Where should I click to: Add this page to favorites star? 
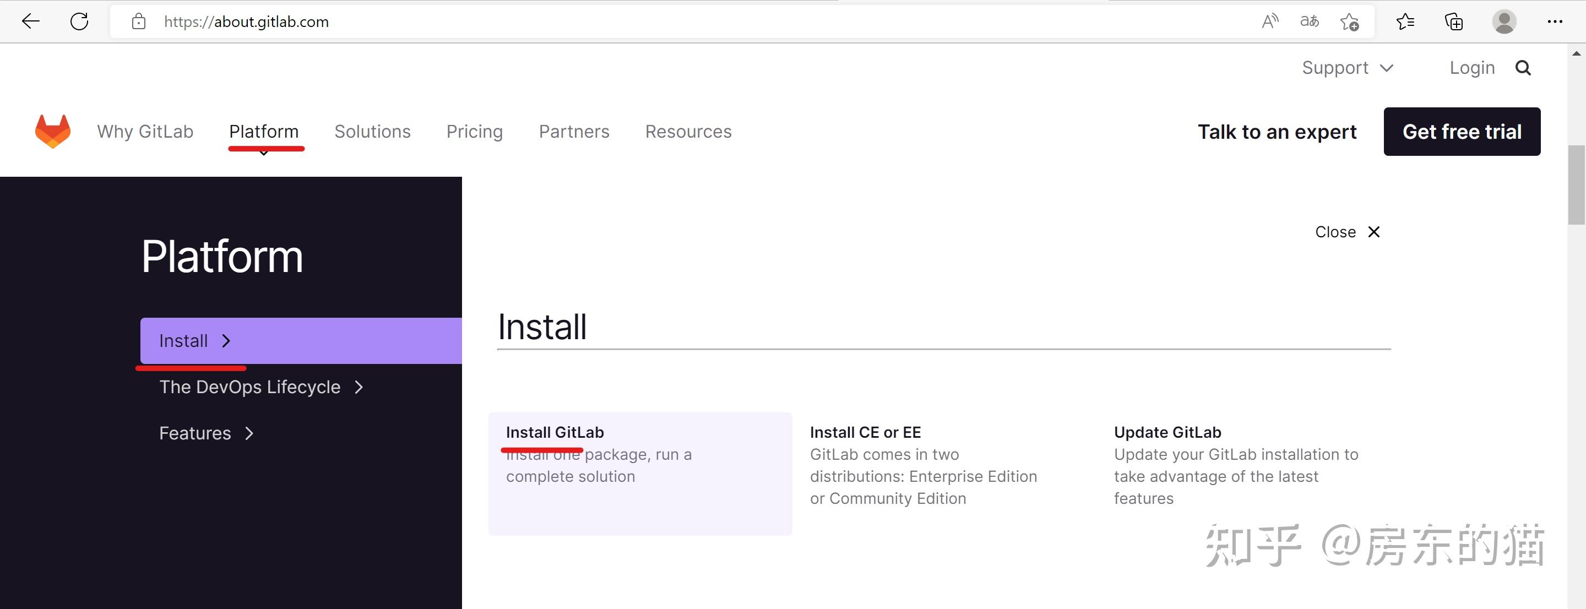1350,22
